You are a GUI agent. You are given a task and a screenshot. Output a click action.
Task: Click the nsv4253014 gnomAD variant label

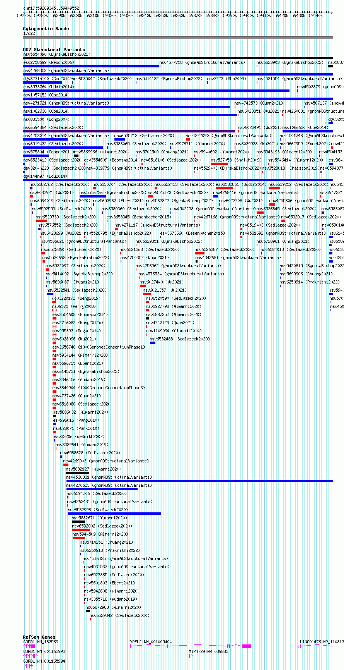(66, 136)
